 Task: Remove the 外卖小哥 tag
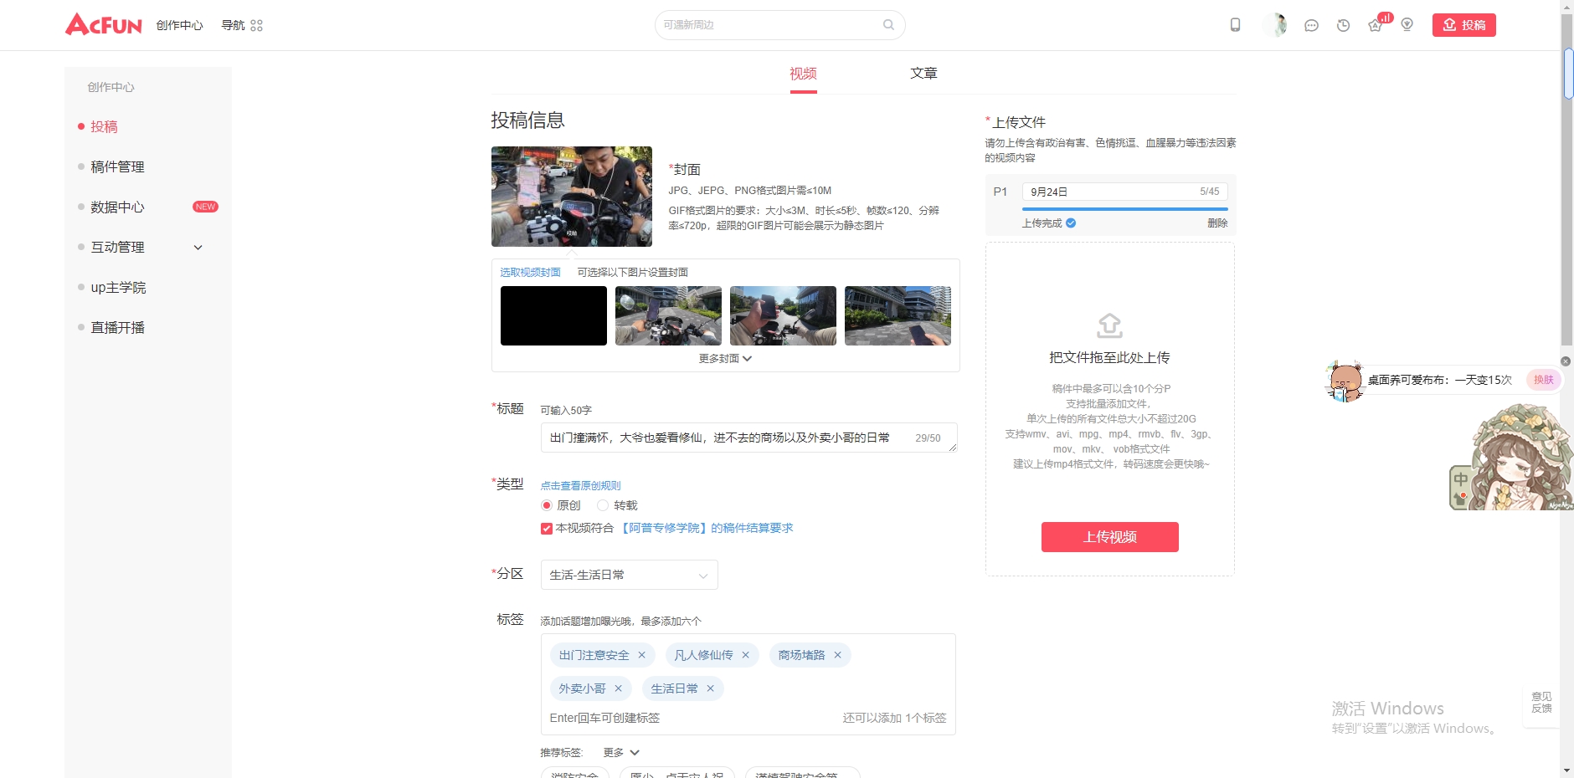click(618, 688)
